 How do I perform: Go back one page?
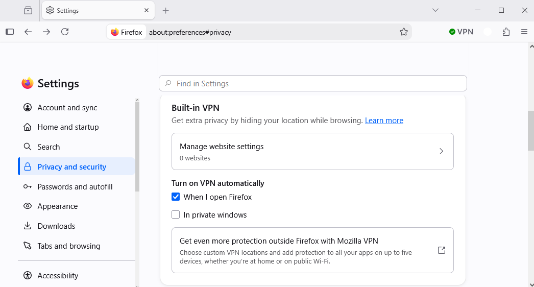pos(28,32)
